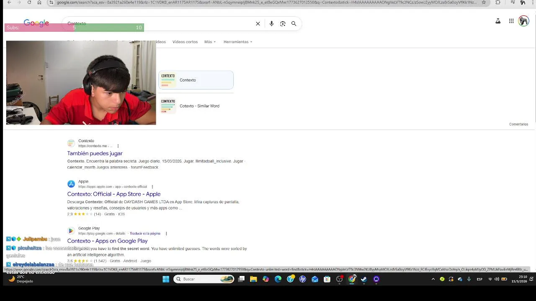Expand the Herramientas tools dropdown
Screen dimensions: 536x301
tap(238, 42)
